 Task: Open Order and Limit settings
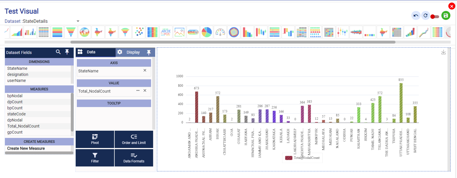coord(134,139)
